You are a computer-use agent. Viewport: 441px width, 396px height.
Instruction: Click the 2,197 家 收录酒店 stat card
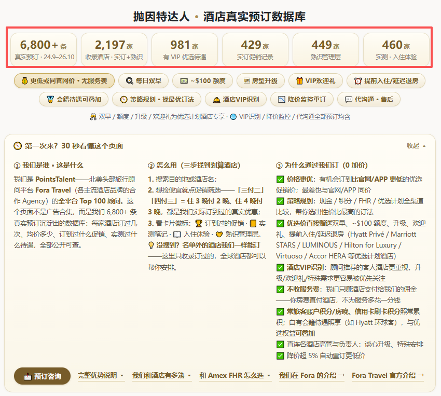[114, 49]
